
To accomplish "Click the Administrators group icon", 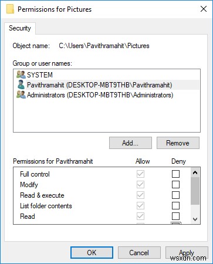I will tap(21, 95).
